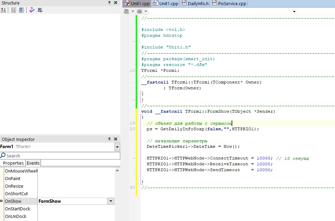Click the '#pragma hdrstop' line
335x221 pixels.
(x=162, y=35)
